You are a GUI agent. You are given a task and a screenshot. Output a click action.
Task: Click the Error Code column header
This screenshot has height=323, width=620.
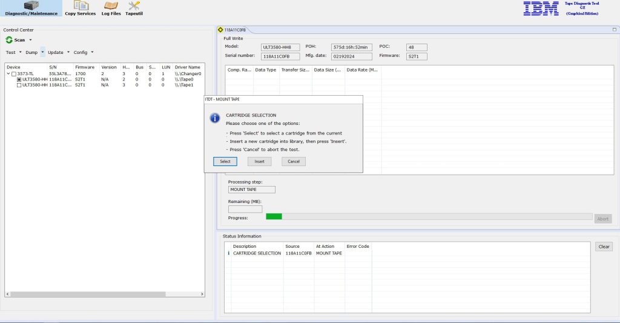tap(358, 246)
